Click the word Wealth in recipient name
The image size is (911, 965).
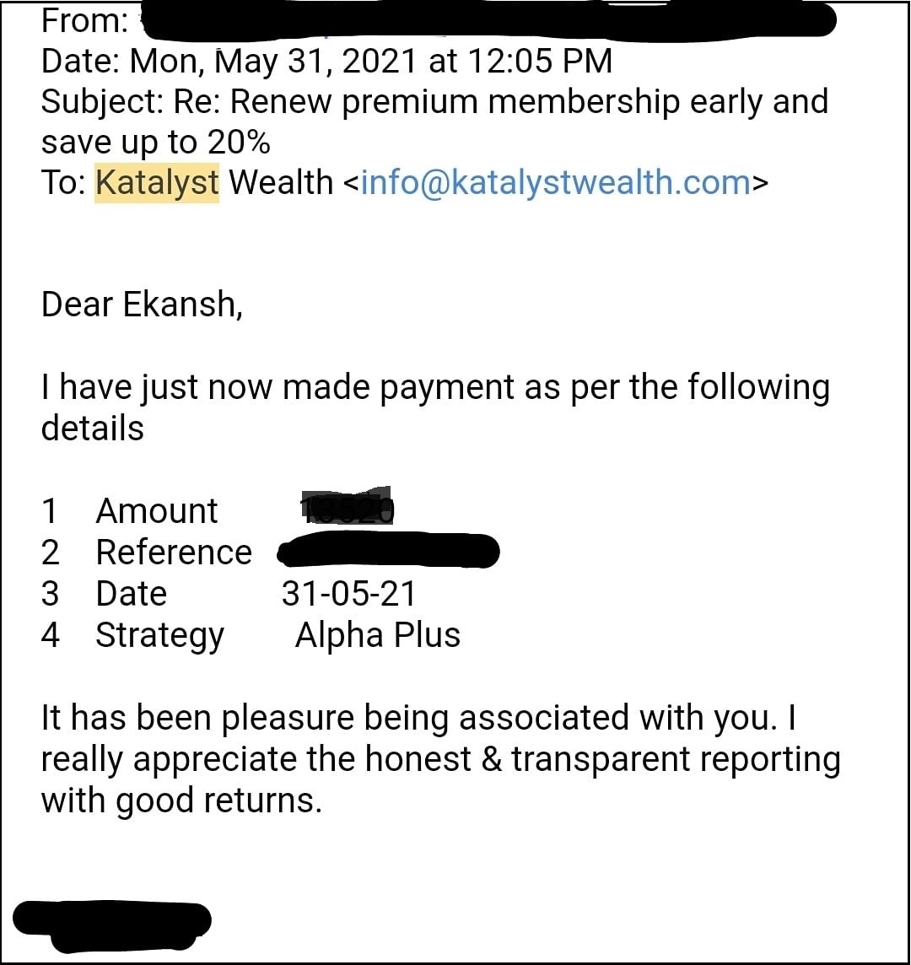pyautogui.click(x=281, y=182)
